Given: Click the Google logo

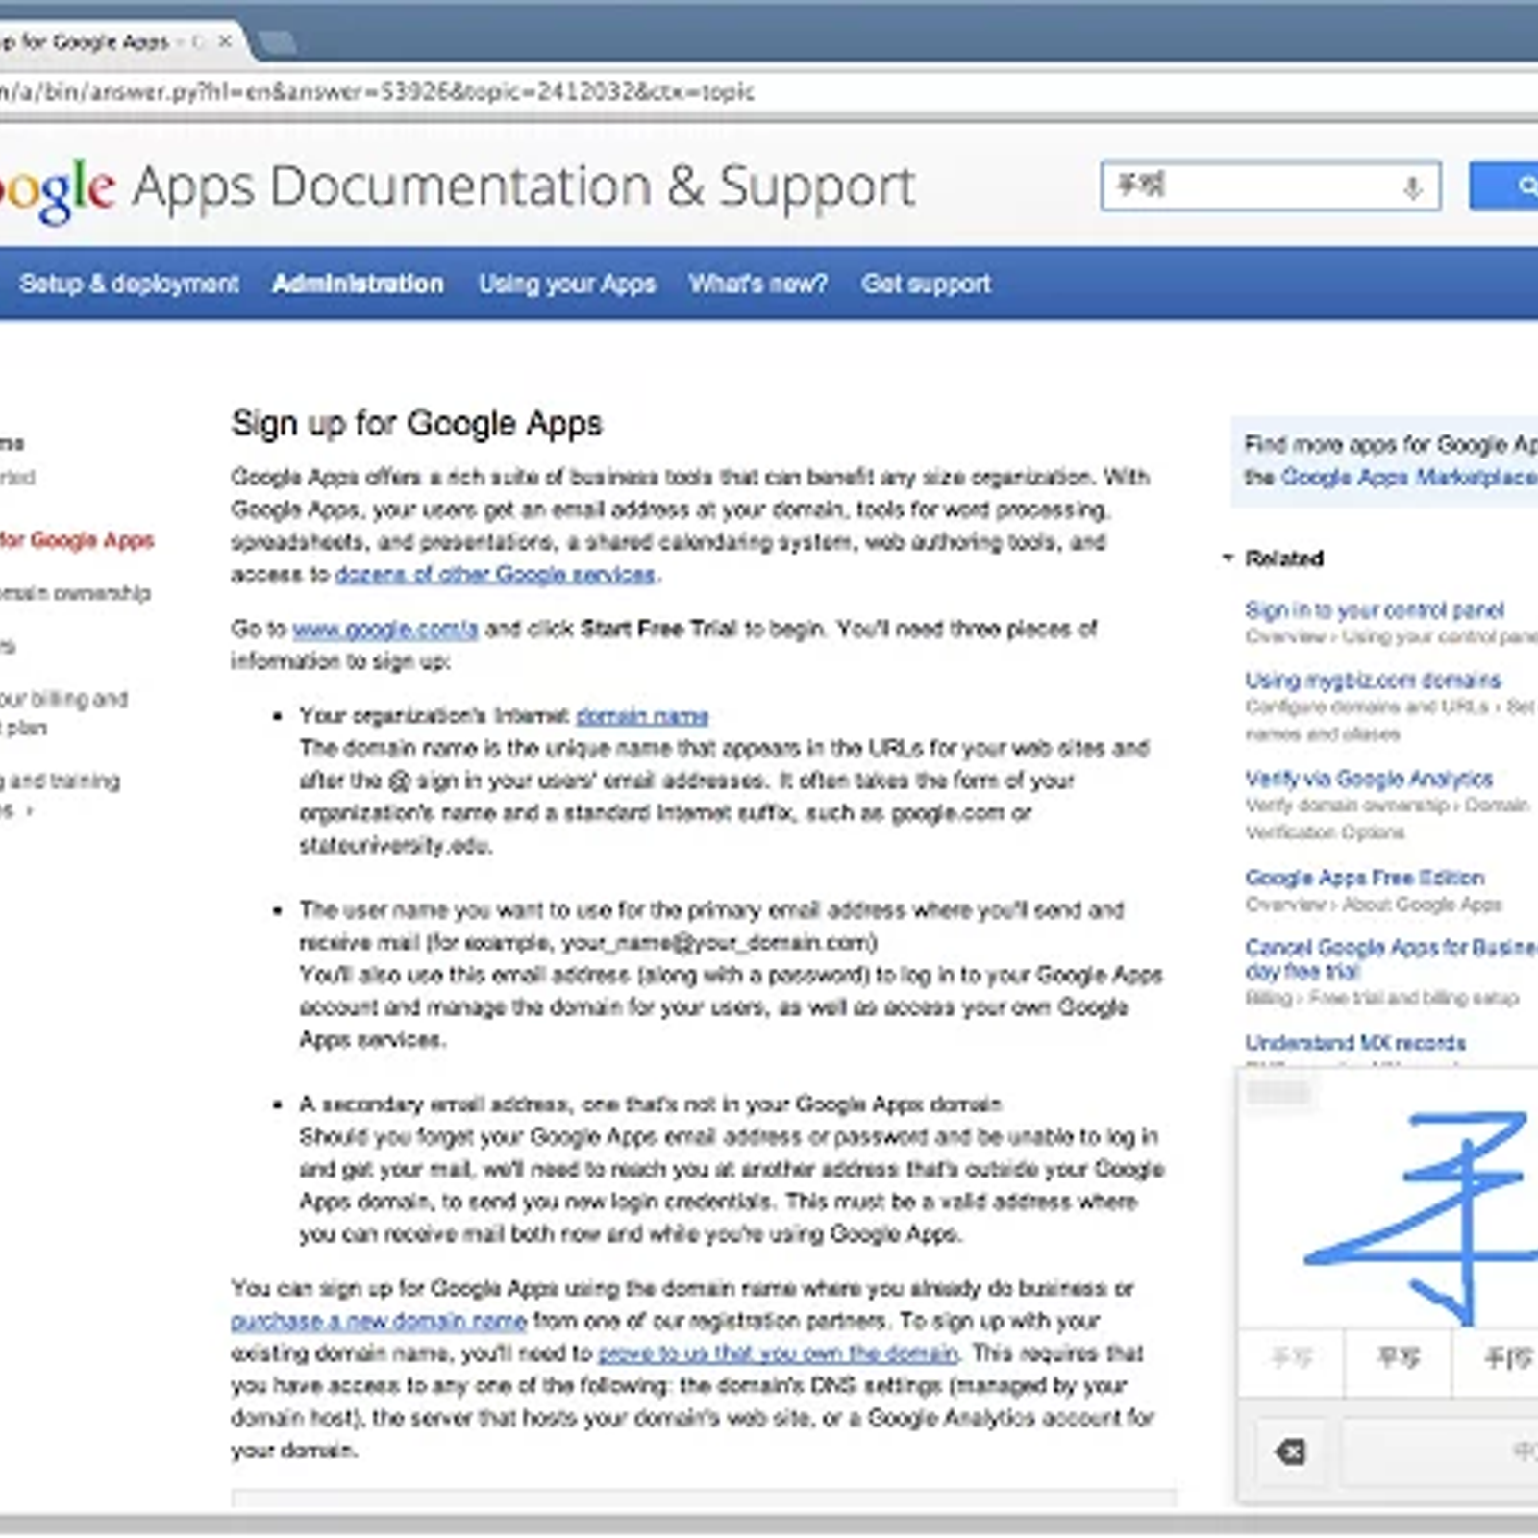Looking at the screenshot, I should click(58, 189).
